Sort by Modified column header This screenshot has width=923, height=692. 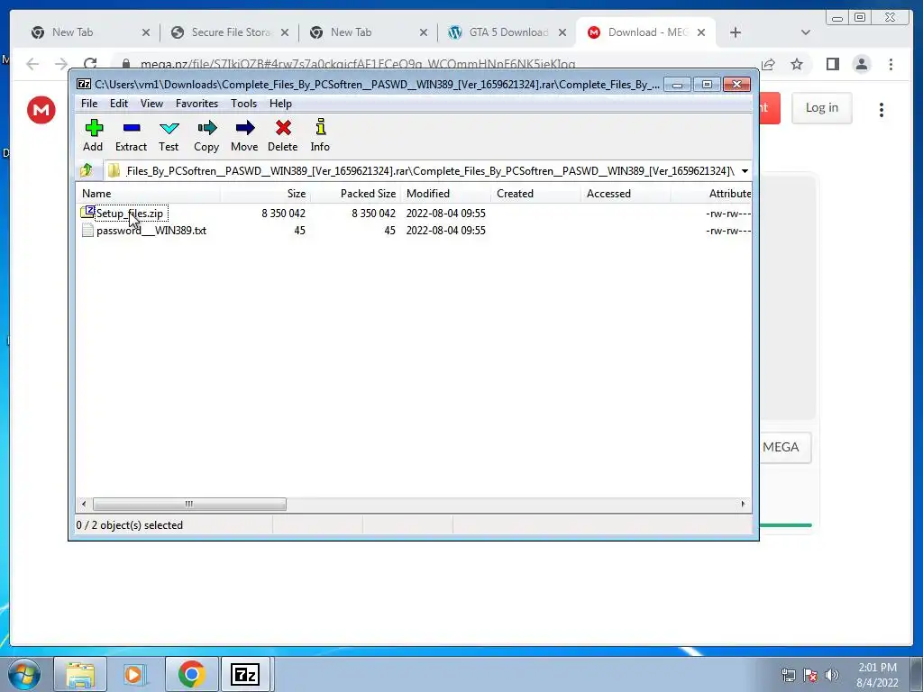point(445,194)
